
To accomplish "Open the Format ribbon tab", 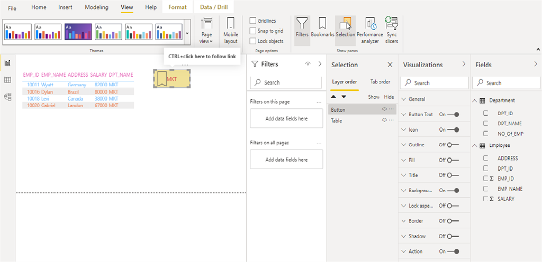I will (178, 7).
